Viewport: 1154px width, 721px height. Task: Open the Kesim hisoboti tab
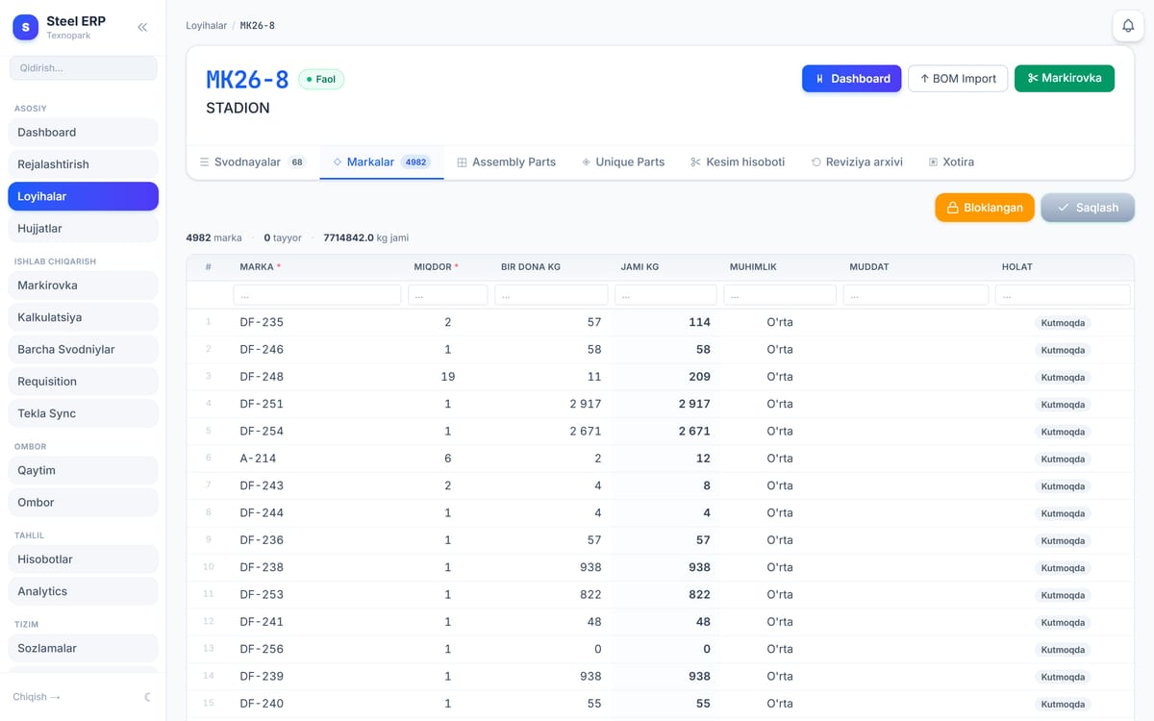[x=738, y=162]
